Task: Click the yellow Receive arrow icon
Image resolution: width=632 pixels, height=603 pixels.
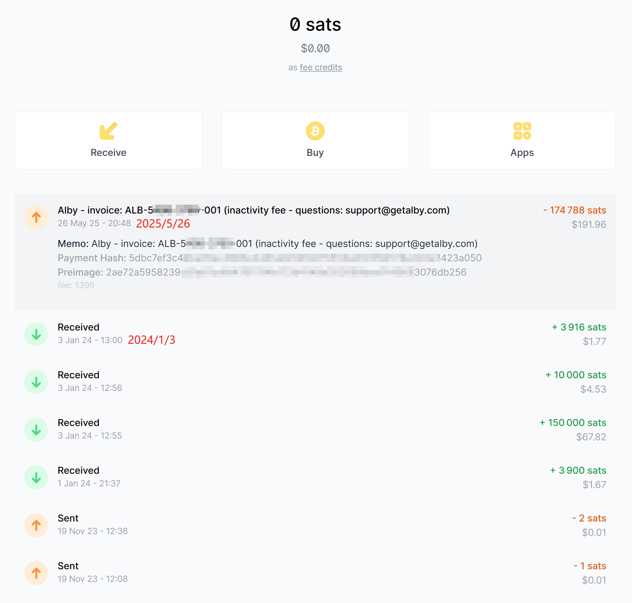Action: (x=108, y=131)
